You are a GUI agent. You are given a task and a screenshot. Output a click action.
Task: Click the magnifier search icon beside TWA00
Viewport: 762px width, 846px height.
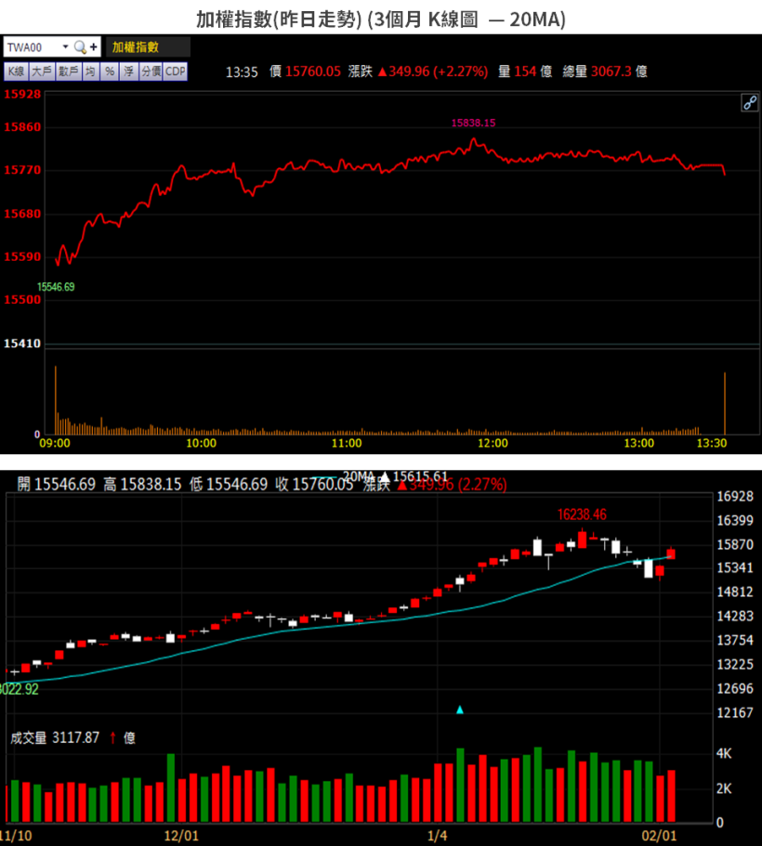click(x=80, y=47)
